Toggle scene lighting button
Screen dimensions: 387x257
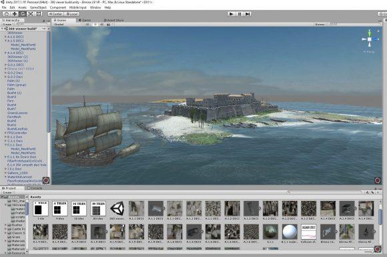95,25
